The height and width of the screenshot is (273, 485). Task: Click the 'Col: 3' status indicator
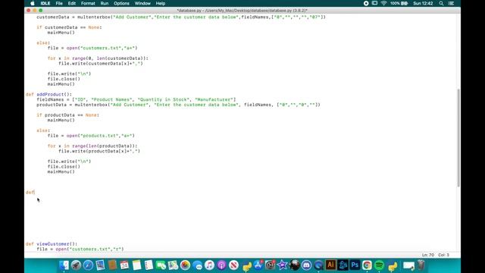(443, 255)
